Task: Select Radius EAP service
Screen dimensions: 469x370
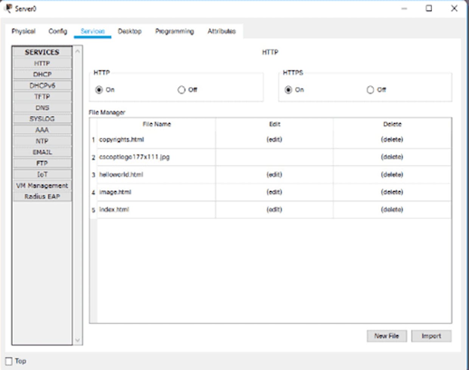Action: pos(42,196)
